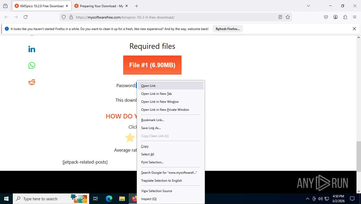Click the File #1 (6.90MB) download button
This screenshot has height=204, width=361.
click(x=152, y=65)
